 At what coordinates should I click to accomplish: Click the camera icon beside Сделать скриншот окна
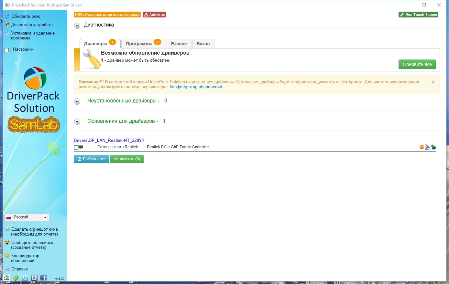7,229
